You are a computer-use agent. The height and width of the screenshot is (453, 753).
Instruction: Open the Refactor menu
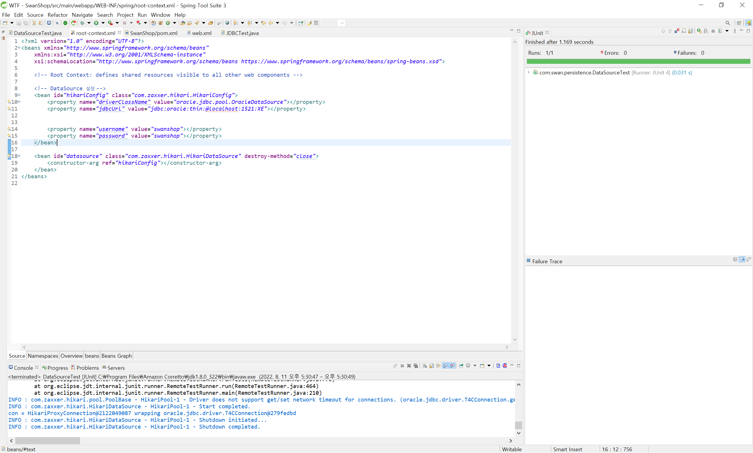[x=57, y=15]
